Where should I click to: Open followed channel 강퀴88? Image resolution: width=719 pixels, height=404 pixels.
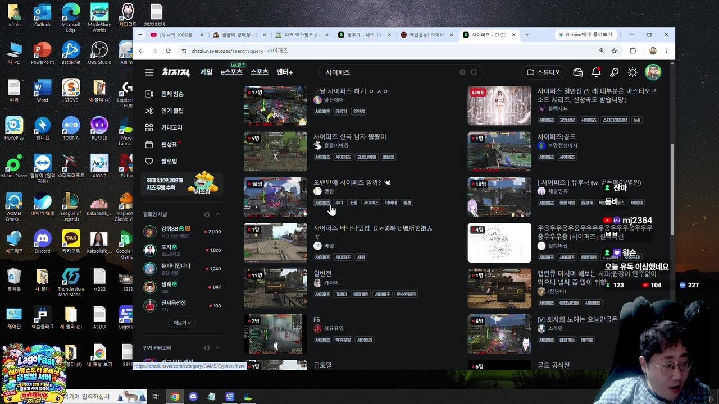point(182,232)
